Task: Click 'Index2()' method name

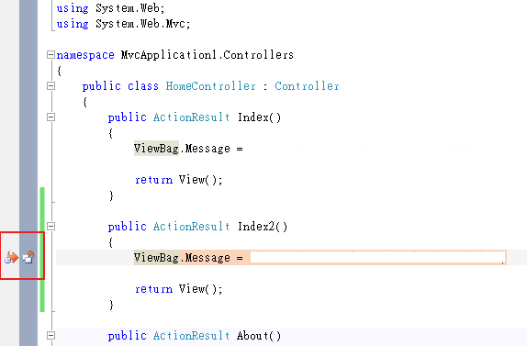Action: click(x=263, y=227)
